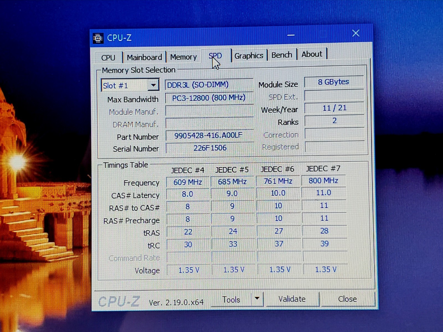Minimize the CPU-Z window

point(291,35)
